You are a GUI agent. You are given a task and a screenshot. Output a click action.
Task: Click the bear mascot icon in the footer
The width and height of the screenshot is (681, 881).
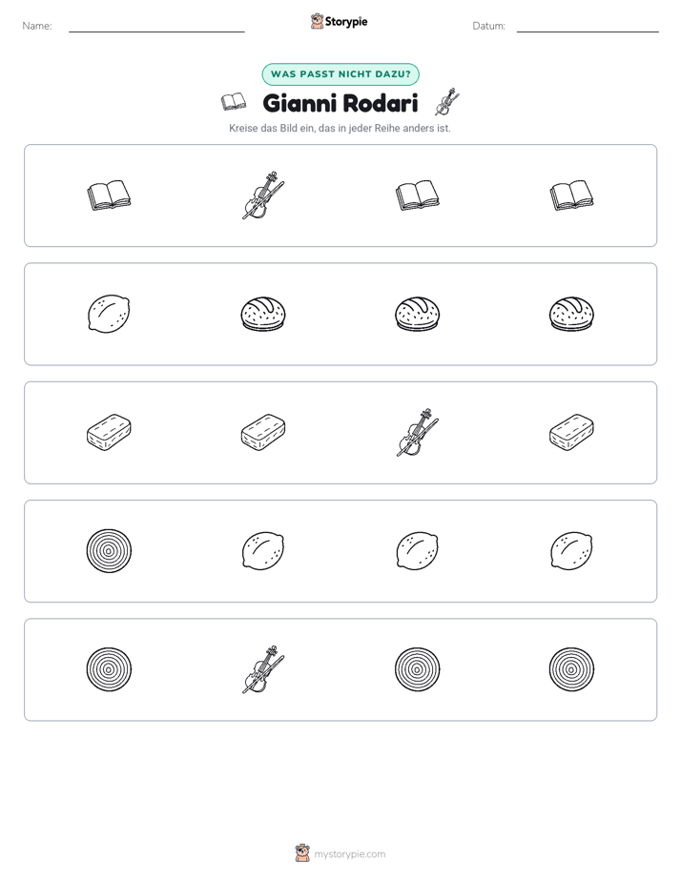tap(302, 853)
